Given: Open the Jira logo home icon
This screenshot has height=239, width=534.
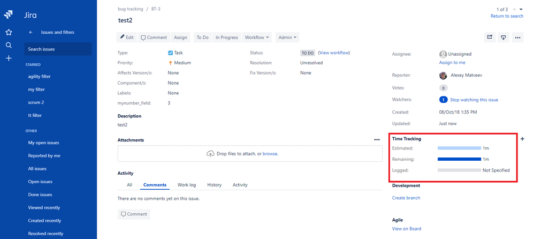Looking at the screenshot, I should 9,14.
